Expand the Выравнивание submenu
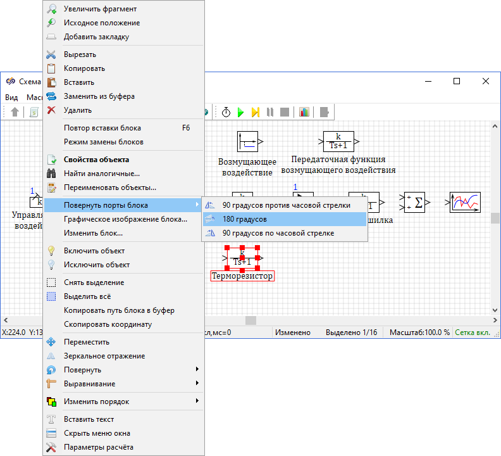This screenshot has width=501, height=456. tap(89, 384)
